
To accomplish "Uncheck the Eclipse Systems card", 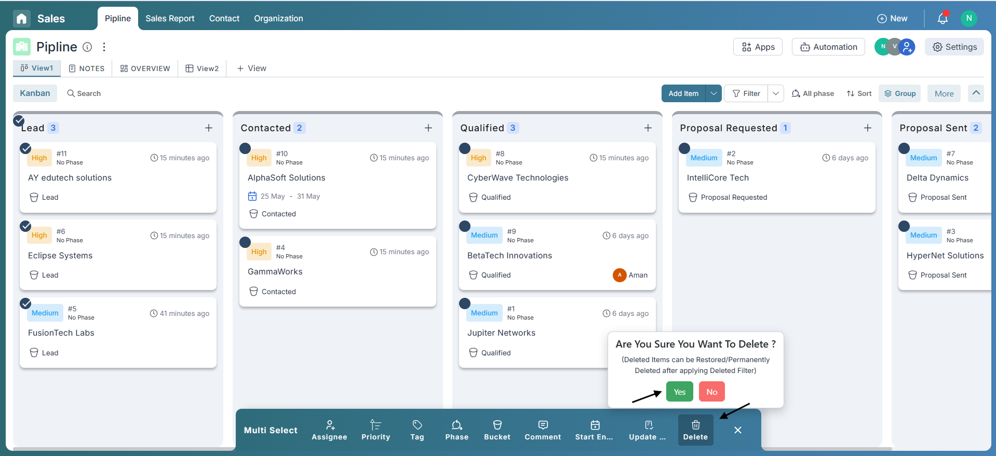I will [x=25, y=226].
